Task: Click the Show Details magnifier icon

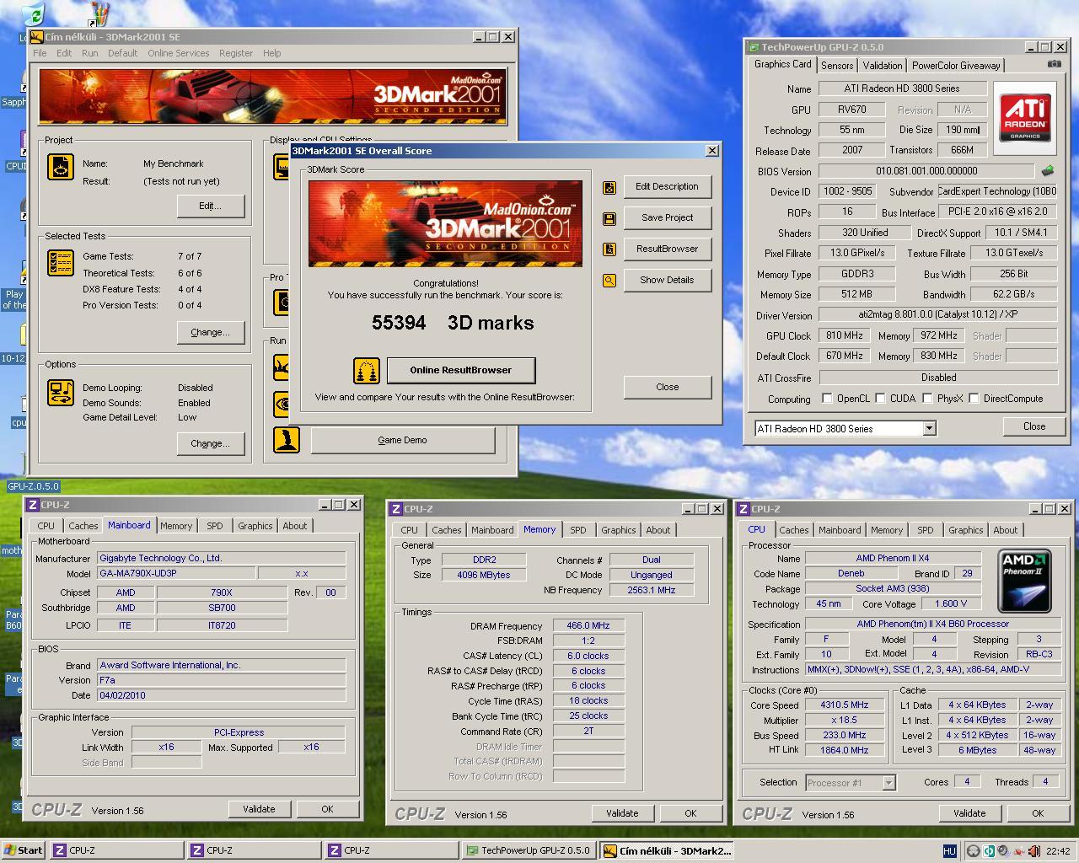Action: click(x=609, y=281)
